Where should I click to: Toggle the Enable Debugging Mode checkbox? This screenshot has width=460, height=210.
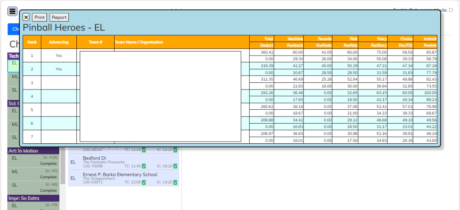pyautogui.click(x=451, y=10)
